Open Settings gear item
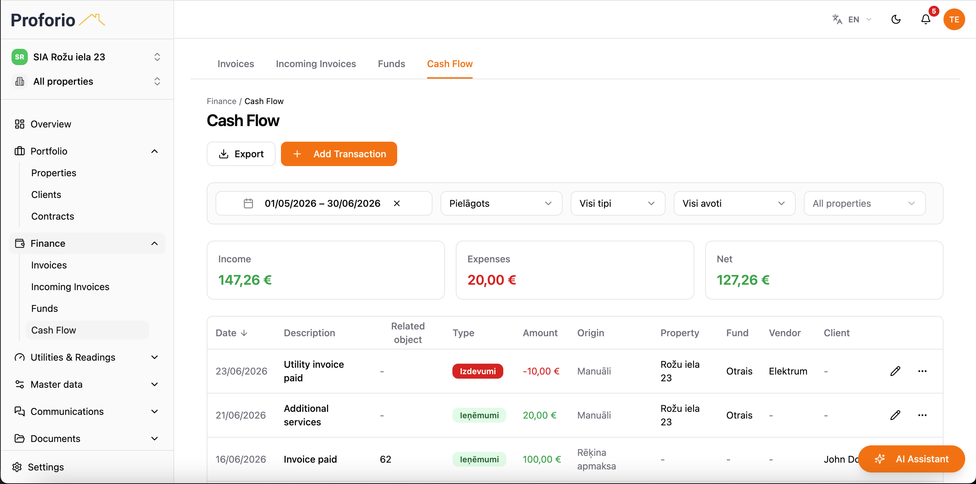Viewport: 976px width, 484px height. pyautogui.click(x=38, y=467)
